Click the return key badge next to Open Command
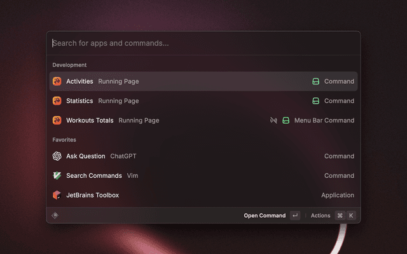 [x=295, y=216]
